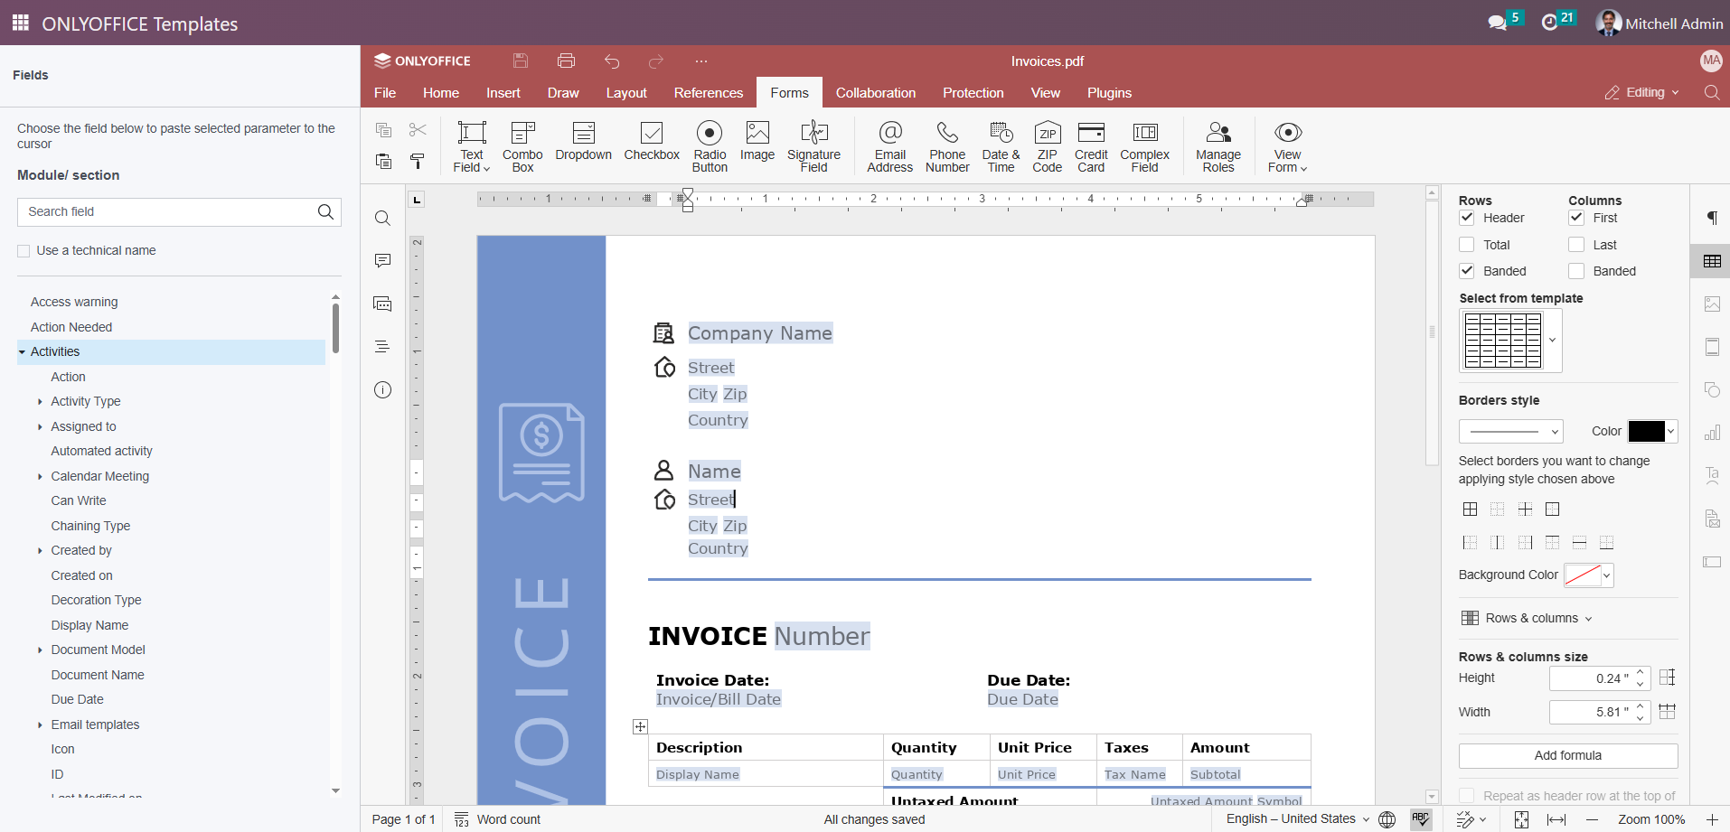This screenshot has width=1730, height=832.
Task: Insert a Complex Field
Action: pyautogui.click(x=1144, y=145)
